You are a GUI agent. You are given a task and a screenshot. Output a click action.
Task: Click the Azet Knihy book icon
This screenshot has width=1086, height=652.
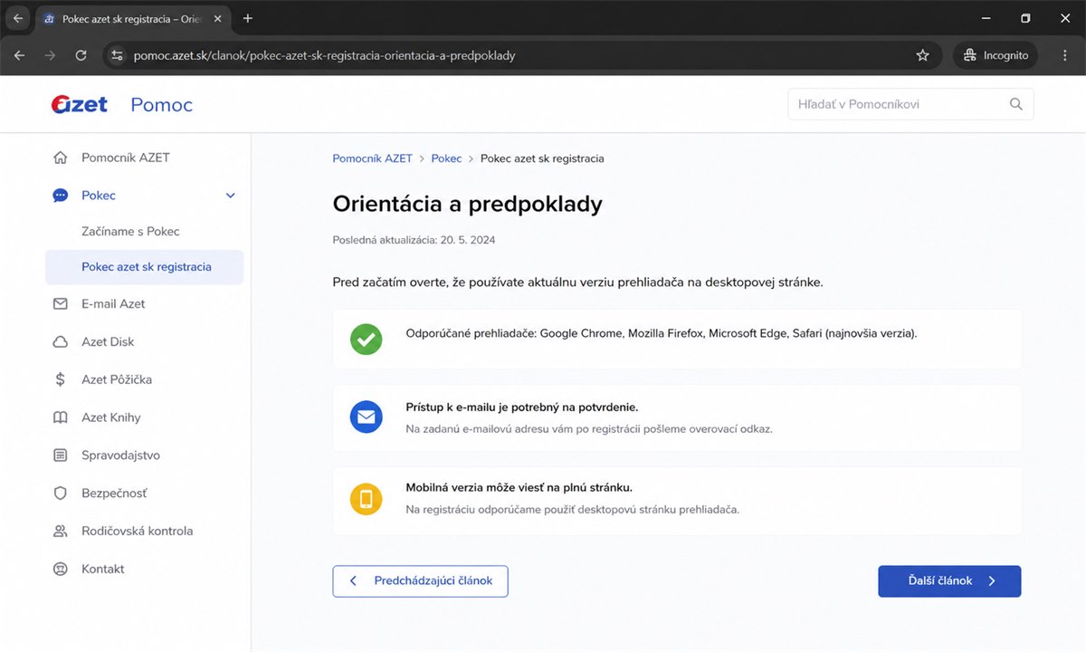click(x=61, y=418)
